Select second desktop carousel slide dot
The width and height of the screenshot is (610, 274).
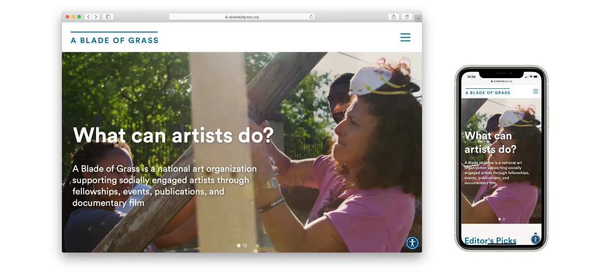(245, 246)
